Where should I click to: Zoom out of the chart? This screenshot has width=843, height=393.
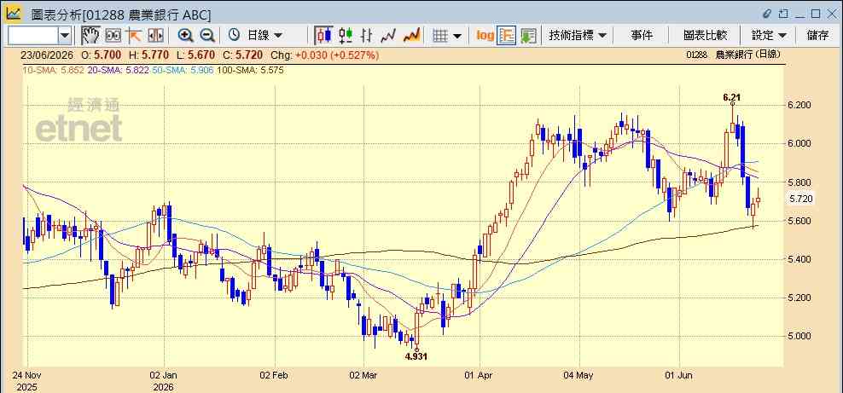tap(207, 36)
